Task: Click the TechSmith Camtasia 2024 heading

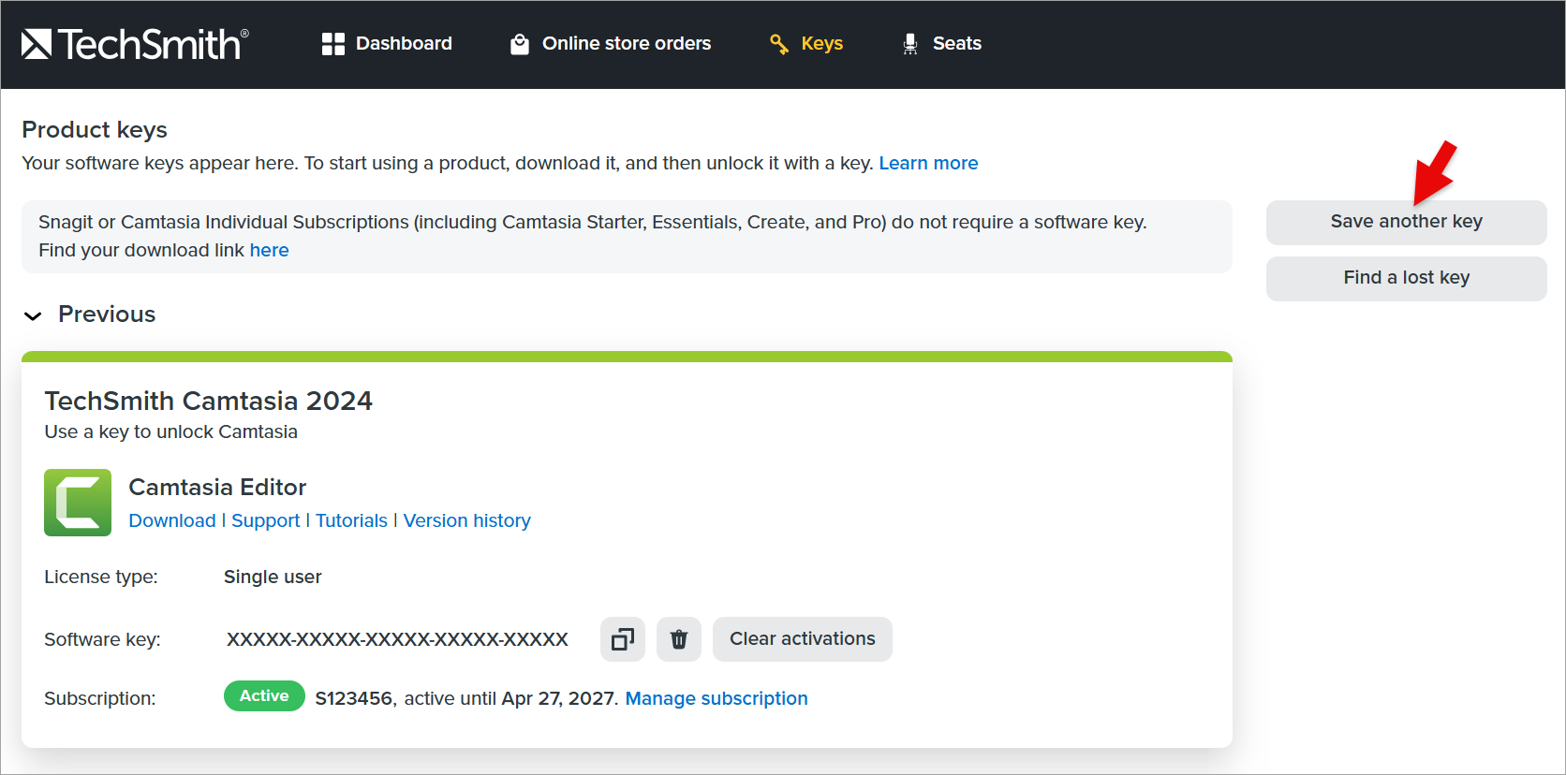Action: [x=208, y=401]
